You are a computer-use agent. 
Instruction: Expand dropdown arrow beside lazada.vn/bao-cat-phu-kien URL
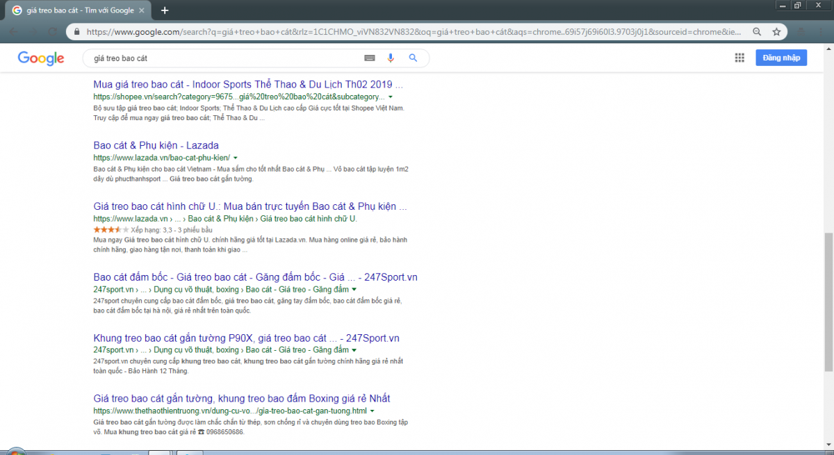[236, 158]
